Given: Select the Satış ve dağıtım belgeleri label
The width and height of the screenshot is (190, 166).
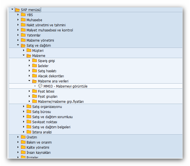Looking at the screenshot, I should click(x=51, y=127).
